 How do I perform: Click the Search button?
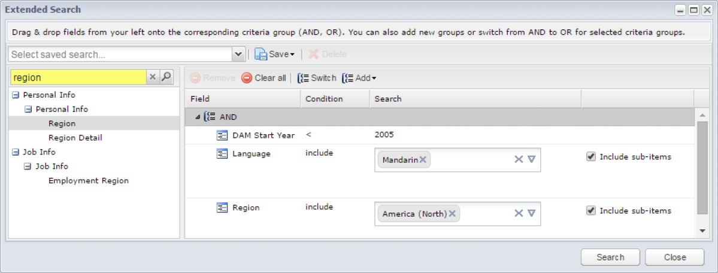tap(610, 257)
